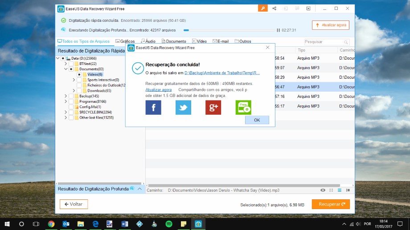Click the Twitter share icon

coord(183,107)
